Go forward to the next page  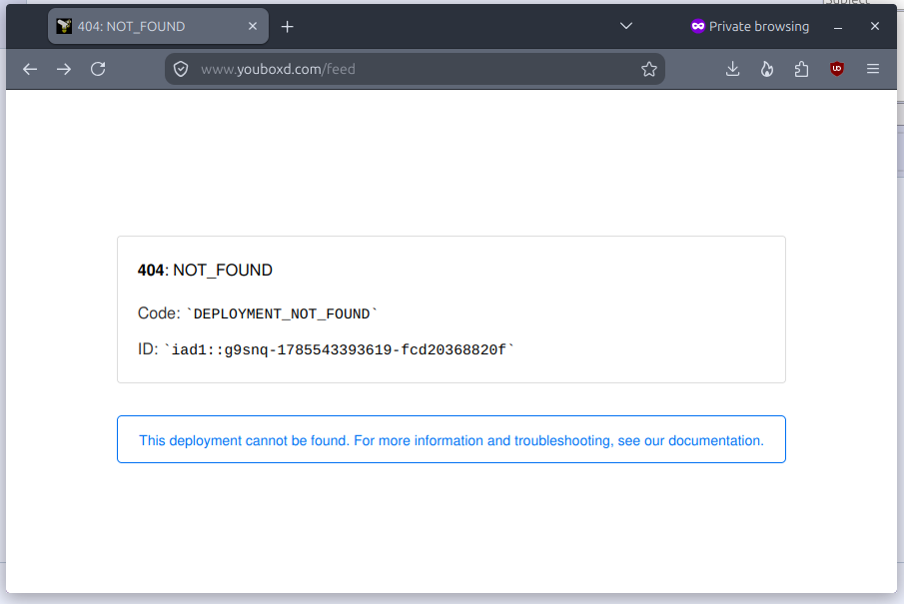click(x=64, y=69)
